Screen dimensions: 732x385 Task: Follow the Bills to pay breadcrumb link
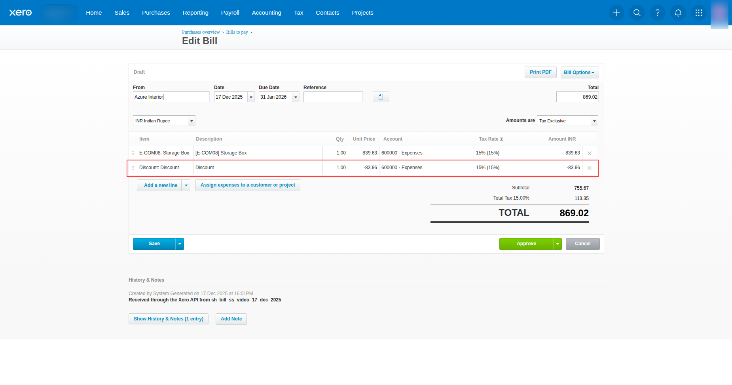(x=237, y=32)
